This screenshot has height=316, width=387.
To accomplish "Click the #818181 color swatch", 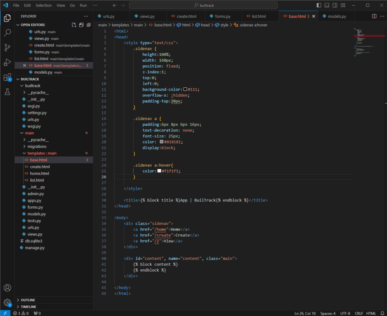I will pos(161,142).
